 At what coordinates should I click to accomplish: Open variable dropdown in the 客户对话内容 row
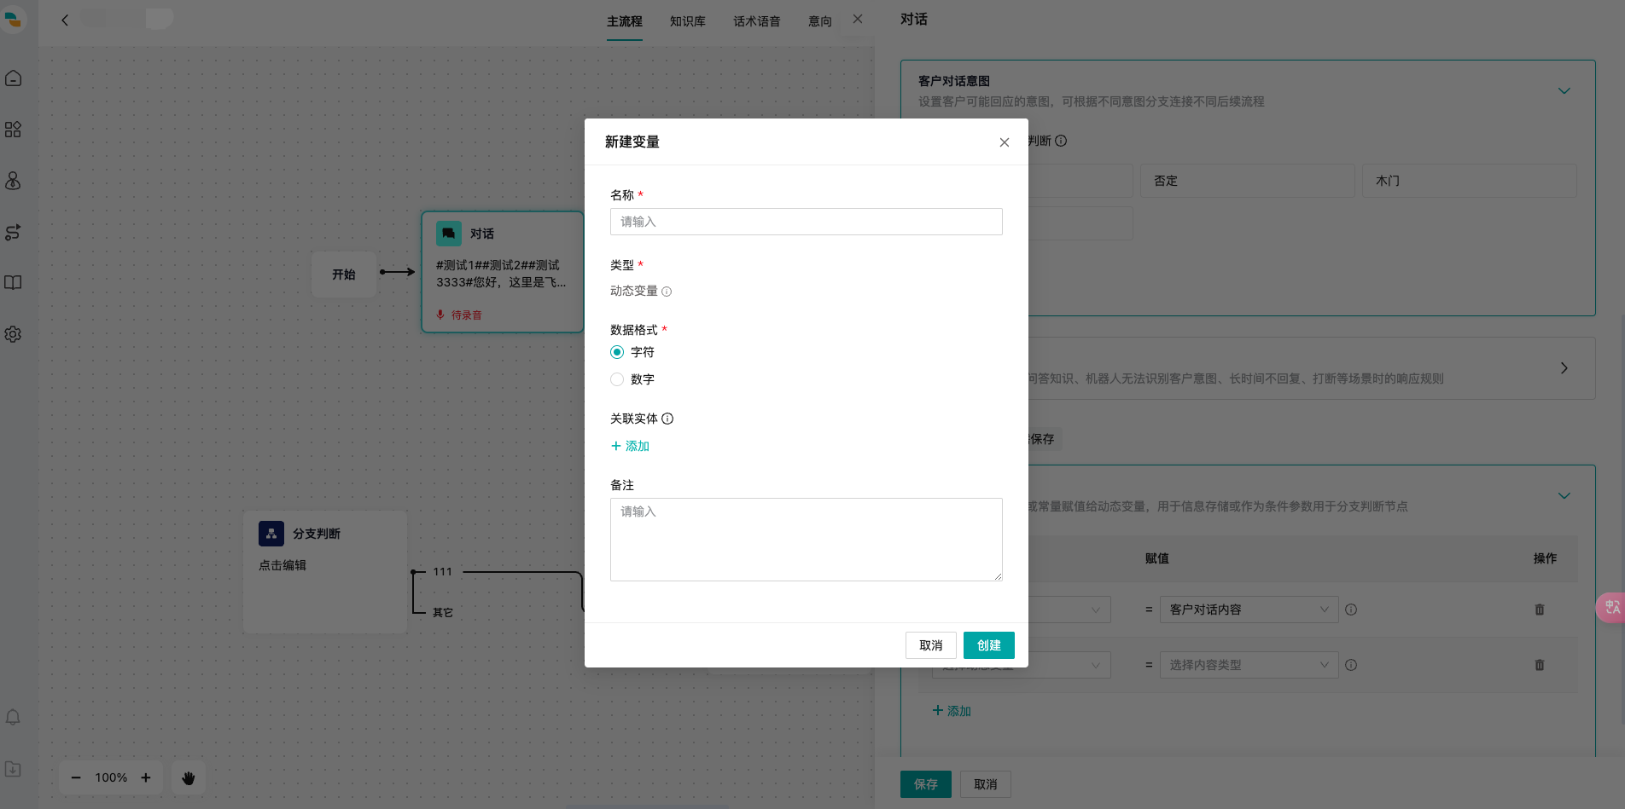click(1069, 610)
